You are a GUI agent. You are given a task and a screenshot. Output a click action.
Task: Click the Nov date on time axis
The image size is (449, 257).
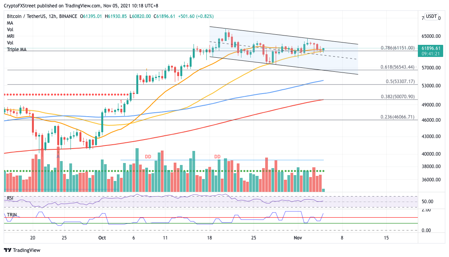click(298, 238)
